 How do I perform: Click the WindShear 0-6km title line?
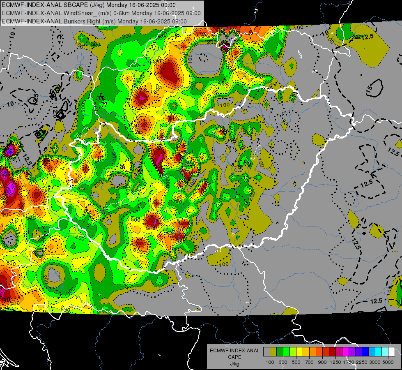point(101,13)
